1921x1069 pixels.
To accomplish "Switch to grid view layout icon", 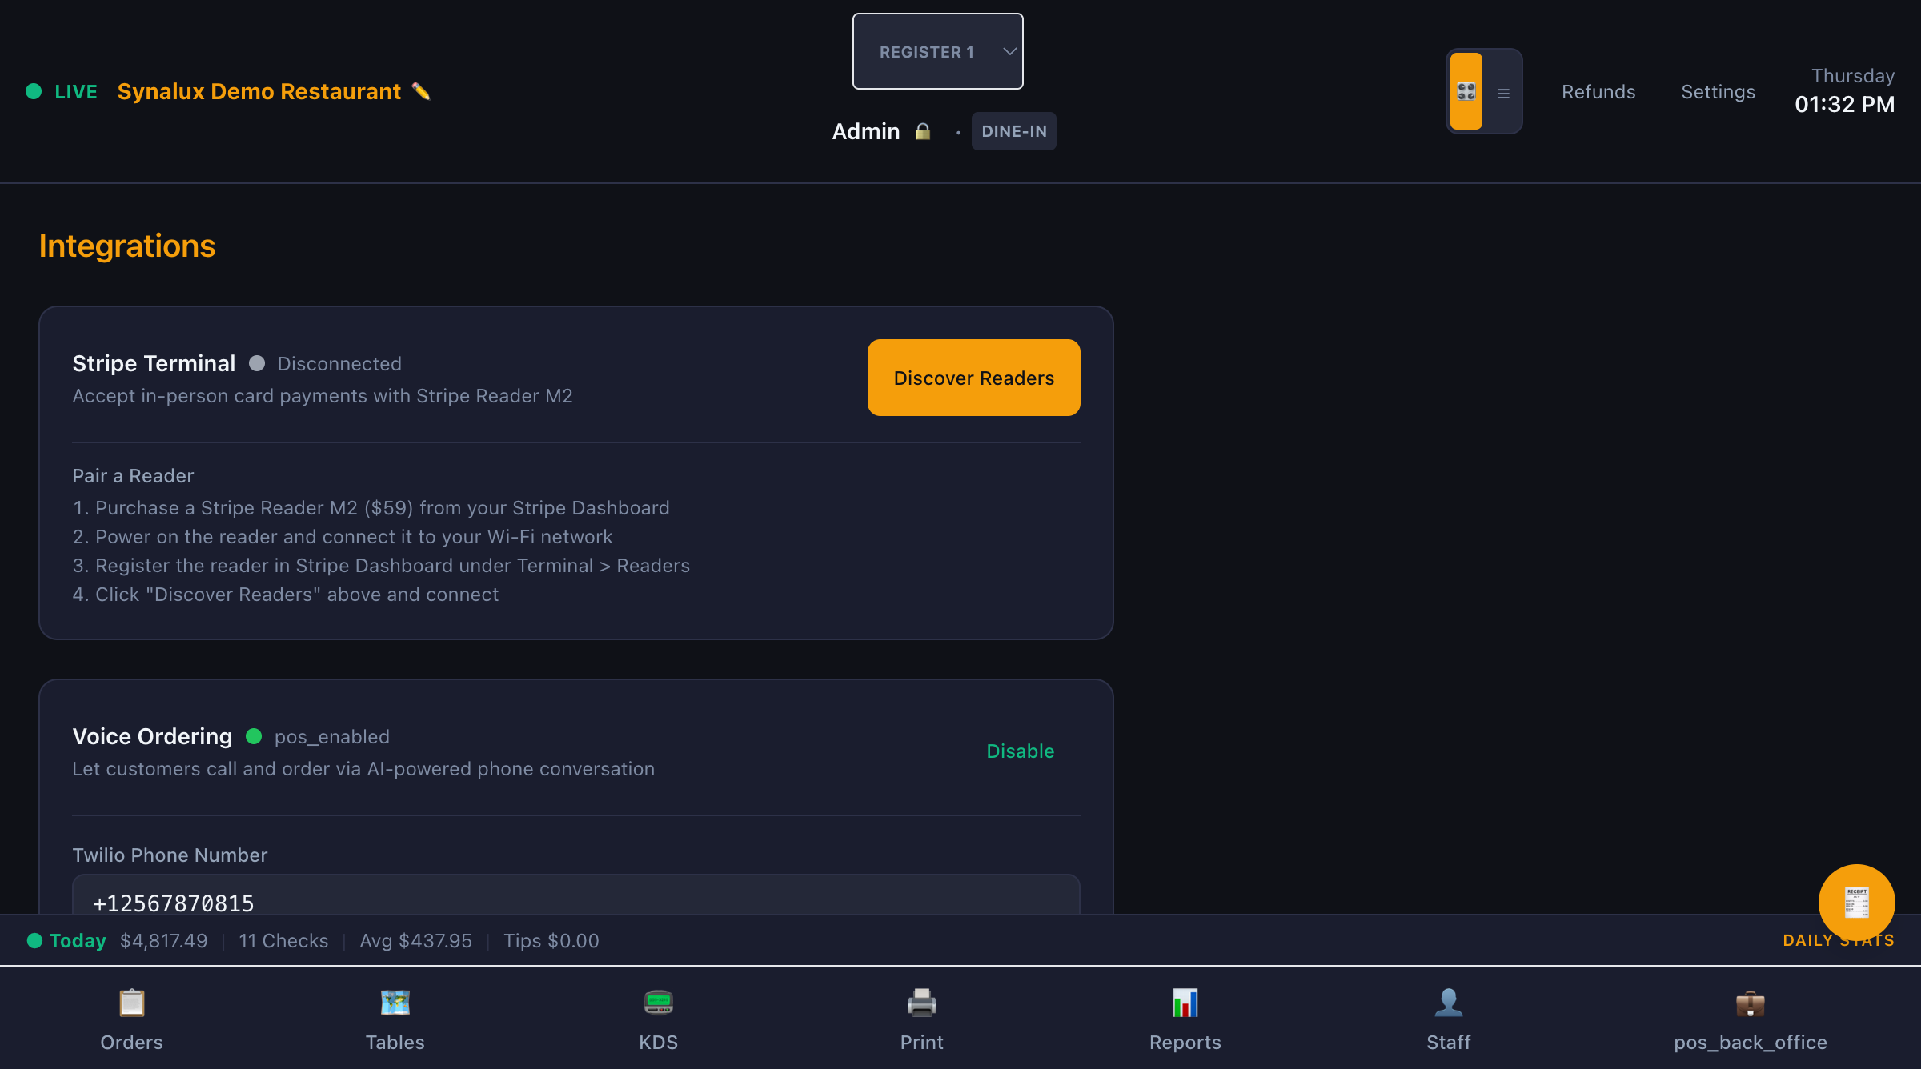I will (1466, 91).
